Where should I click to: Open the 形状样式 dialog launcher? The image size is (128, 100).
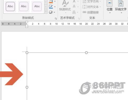56,19
